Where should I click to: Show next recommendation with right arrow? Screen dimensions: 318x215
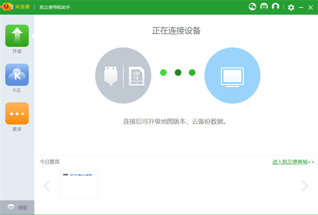pos(304,186)
